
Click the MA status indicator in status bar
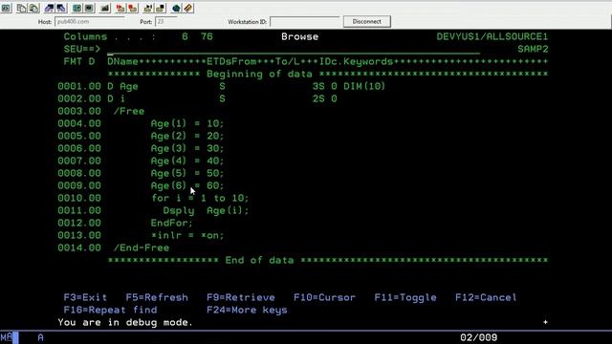click(7, 337)
